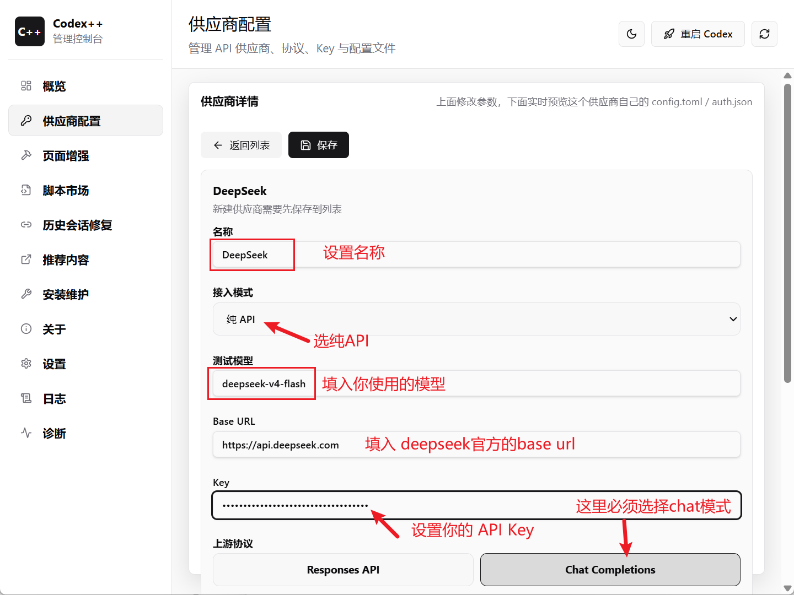The image size is (794, 595).
Task: Click the hammer icon beside 页面增强
Action: point(26,155)
